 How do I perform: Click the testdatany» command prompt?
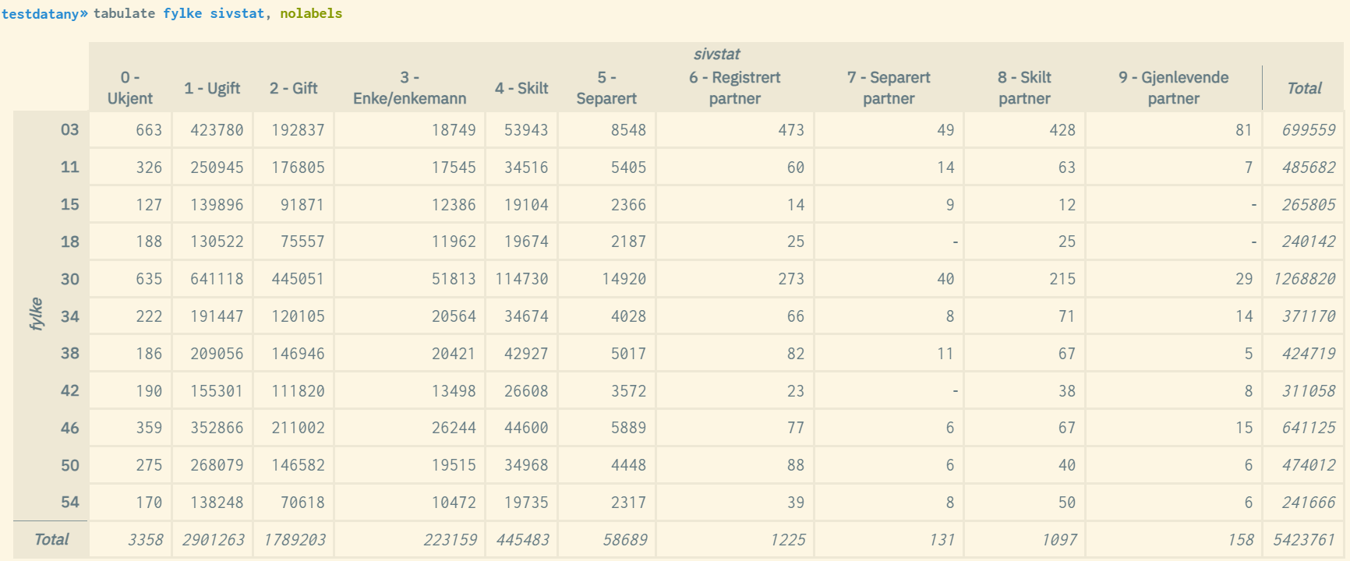point(44,13)
